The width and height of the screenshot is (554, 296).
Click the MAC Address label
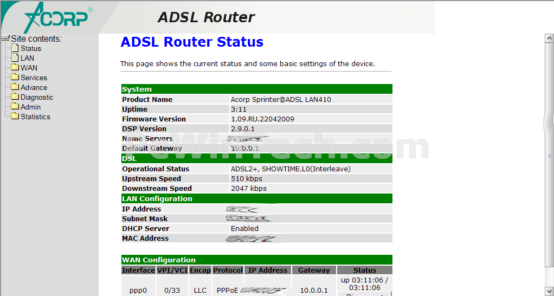(x=145, y=239)
